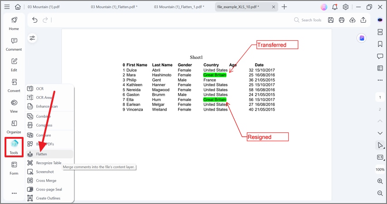Open the 100% zoom level selector
Screen dimensions: 387x204
(380, 170)
